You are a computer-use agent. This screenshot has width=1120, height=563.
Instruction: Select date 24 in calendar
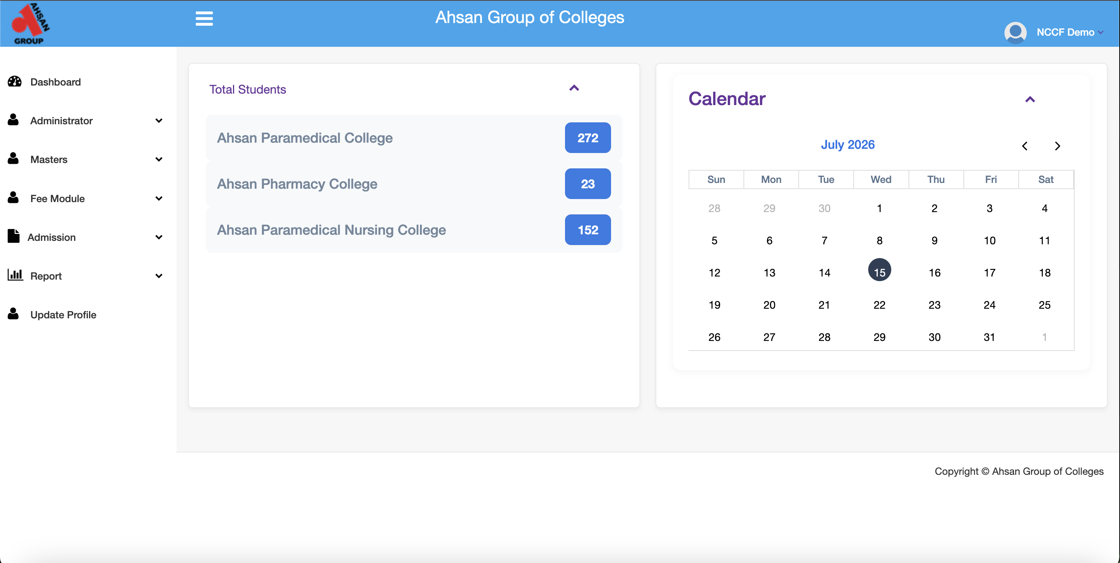pos(989,305)
